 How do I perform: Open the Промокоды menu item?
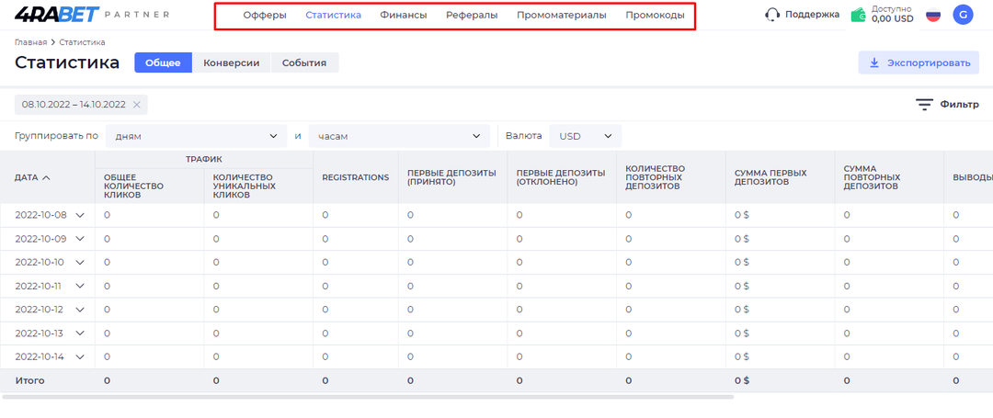[x=655, y=16]
